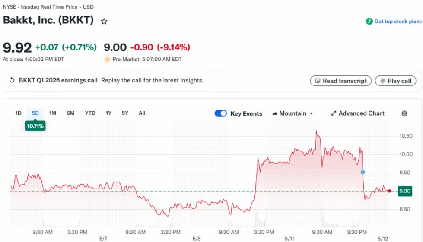The height and width of the screenshot is (242, 423).
Task: Select the 5D time range tab
Action: click(35, 113)
